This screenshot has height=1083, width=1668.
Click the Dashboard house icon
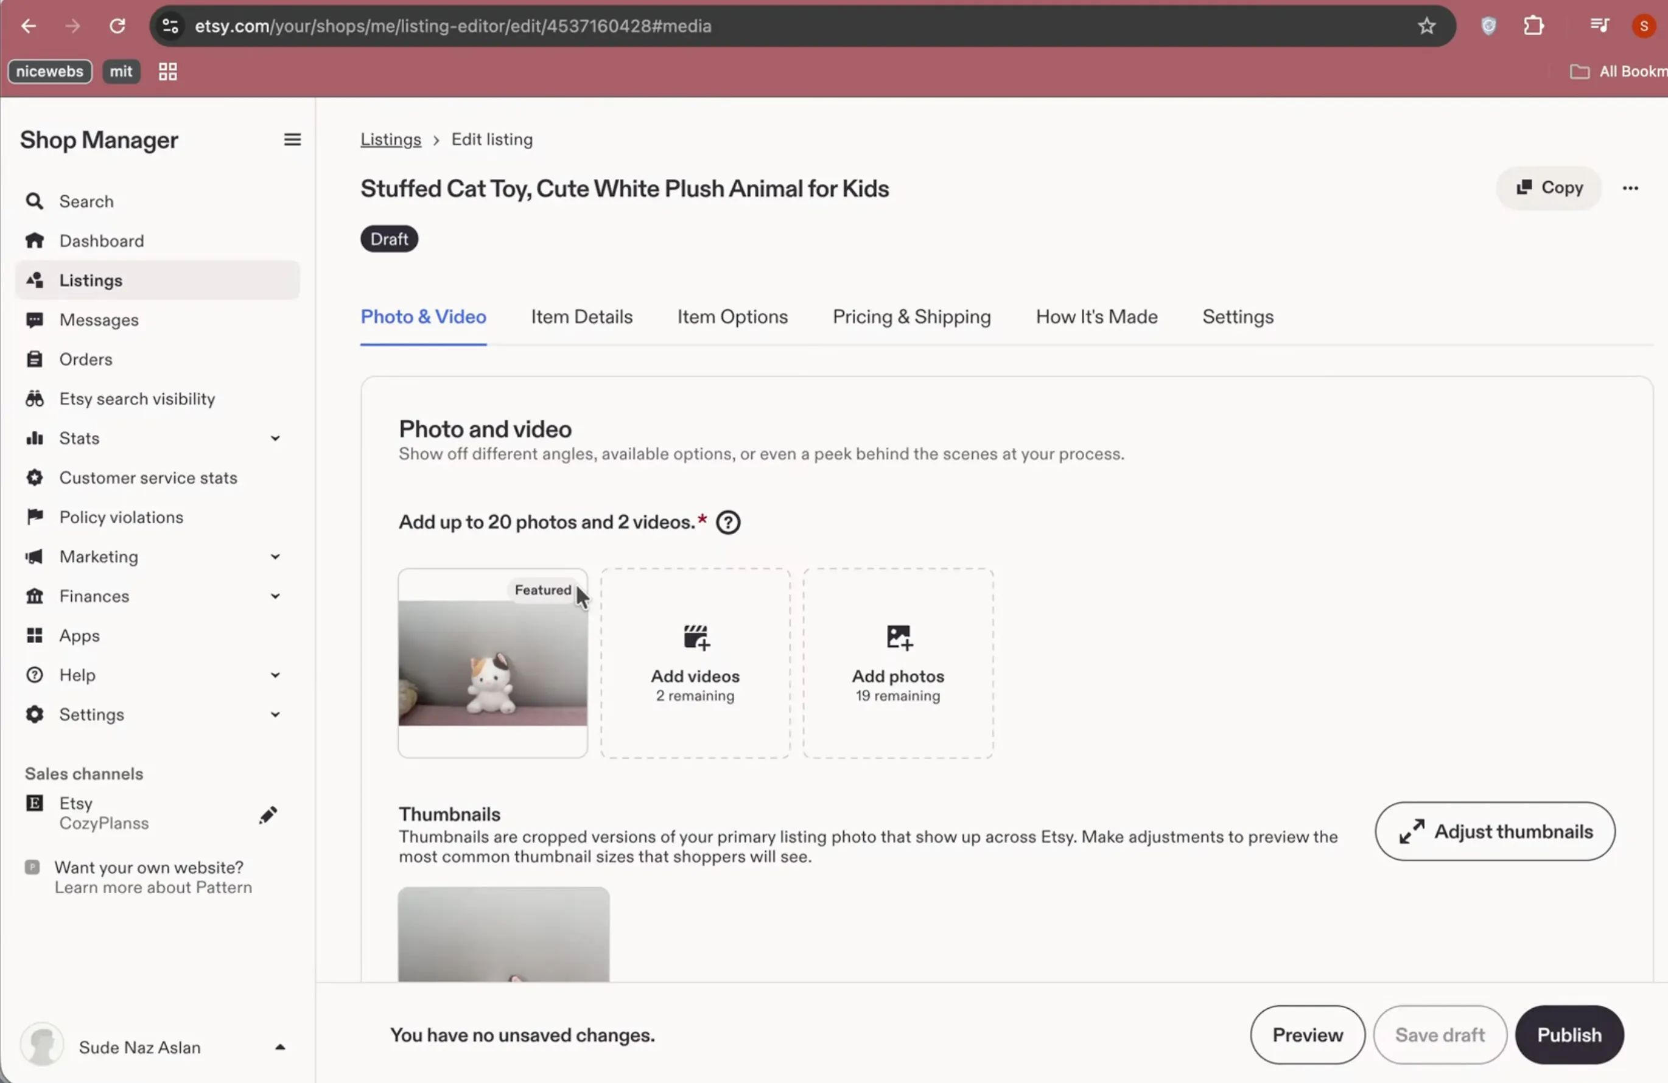coord(34,241)
